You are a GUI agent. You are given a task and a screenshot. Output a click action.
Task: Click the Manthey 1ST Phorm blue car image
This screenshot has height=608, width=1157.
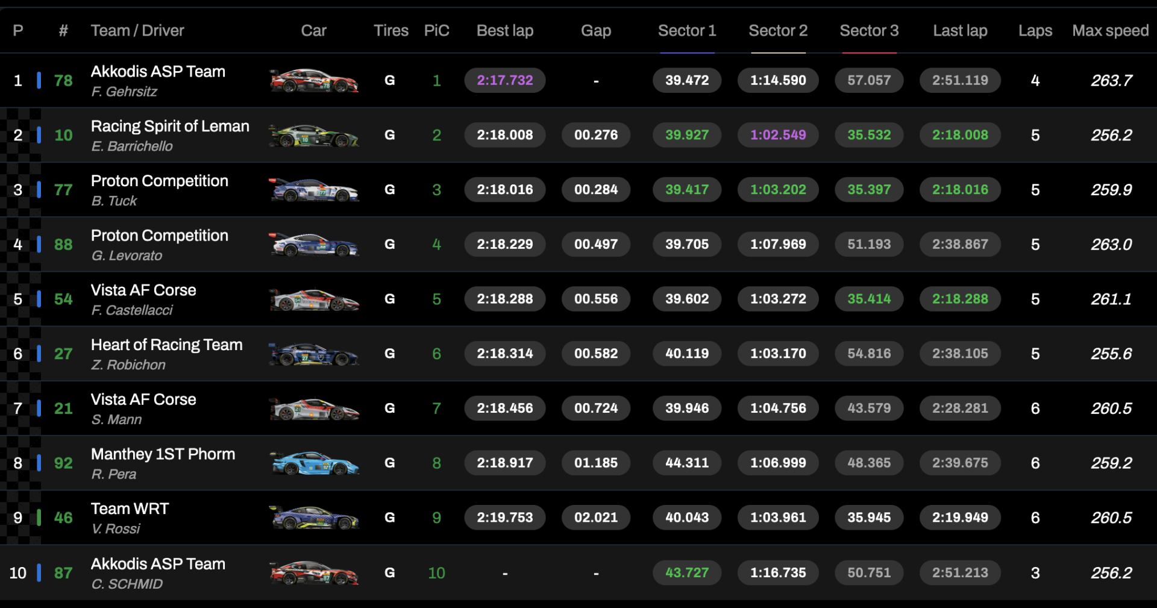pyautogui.click(x=314, y=463)
